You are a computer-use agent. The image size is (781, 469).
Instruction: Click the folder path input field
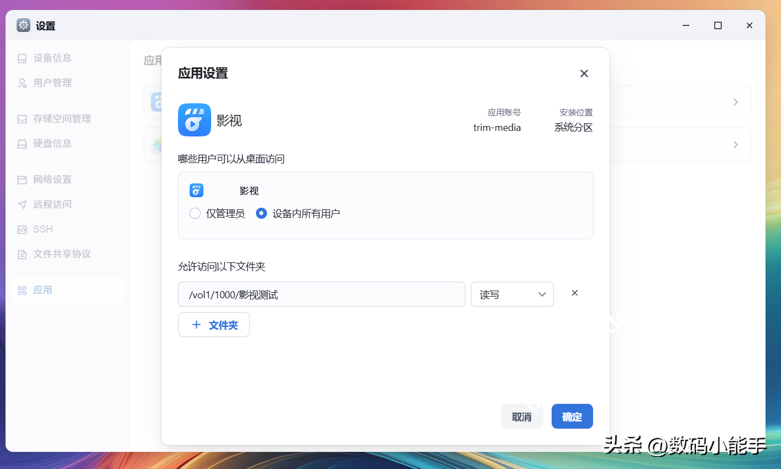(322, 294)
